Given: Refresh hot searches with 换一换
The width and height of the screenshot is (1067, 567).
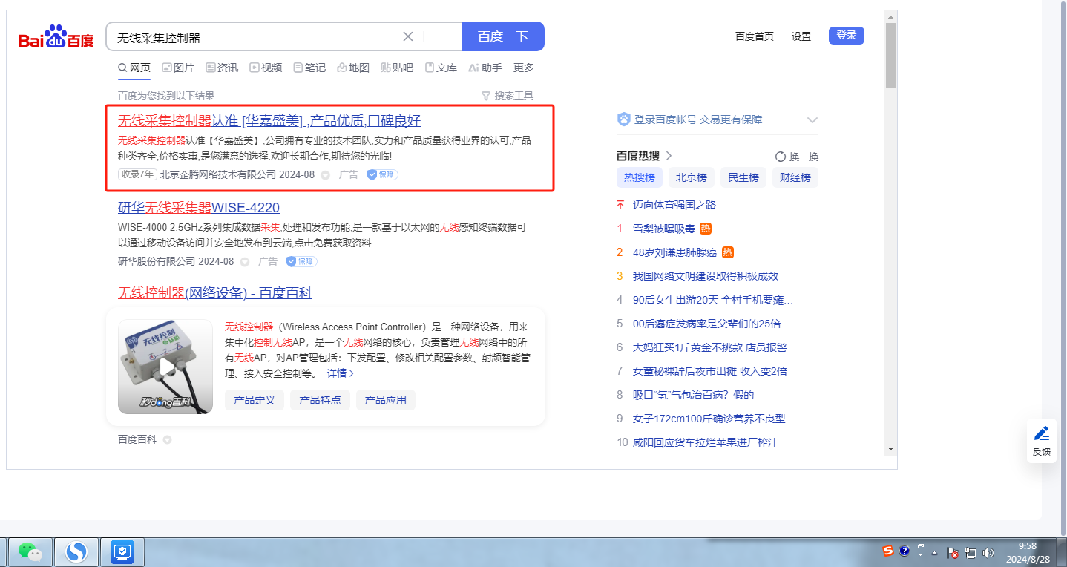Looking at the screenshot, I should coord(797,156).
